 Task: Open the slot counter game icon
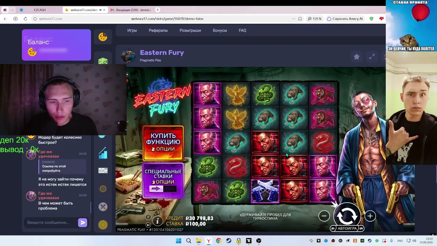click(x=103, y=170)
